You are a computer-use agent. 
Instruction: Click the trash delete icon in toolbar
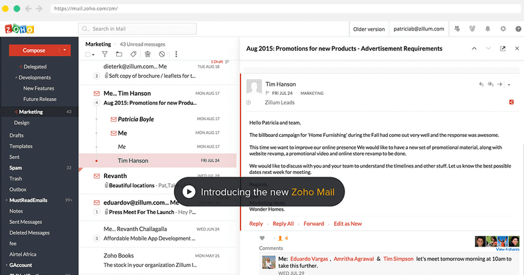[147, 54]
